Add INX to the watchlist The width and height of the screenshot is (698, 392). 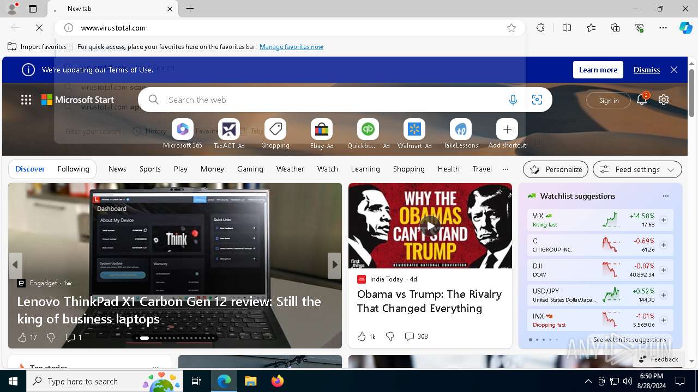point(664,320)
